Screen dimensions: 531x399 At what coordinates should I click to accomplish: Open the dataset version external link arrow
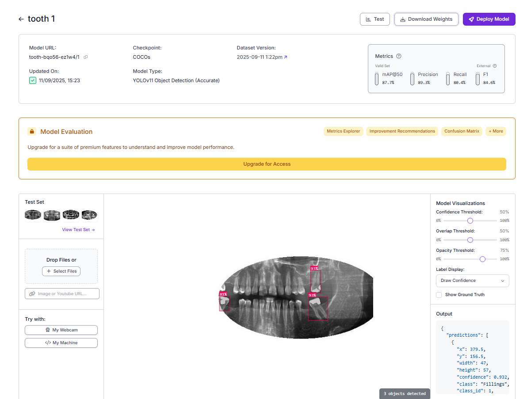point(286,57)
